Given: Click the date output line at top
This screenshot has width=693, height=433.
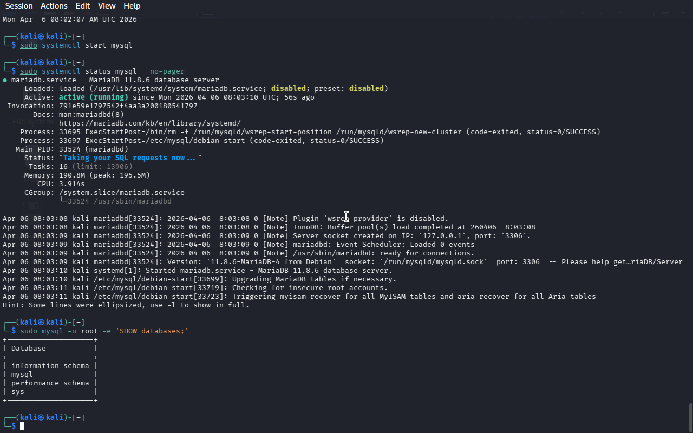Looking at the screenshot, I should pyautogui.click(x=69, y=19).
